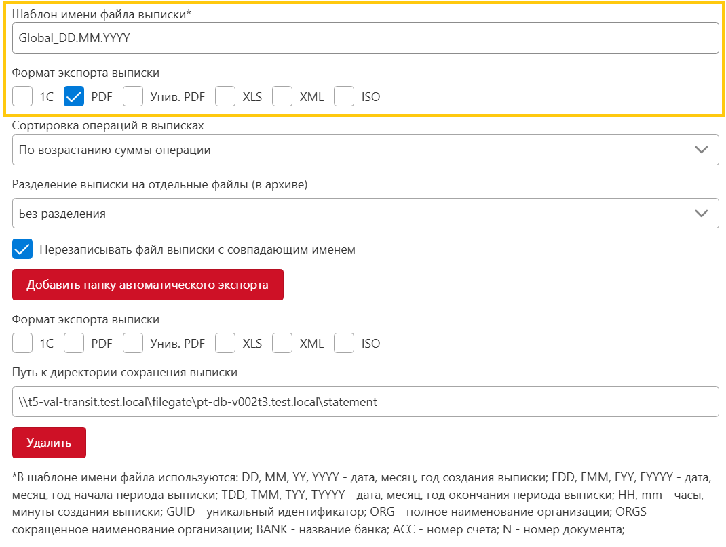Check PDF format in the auto-export folder section
726x547 pixels.
73,343
